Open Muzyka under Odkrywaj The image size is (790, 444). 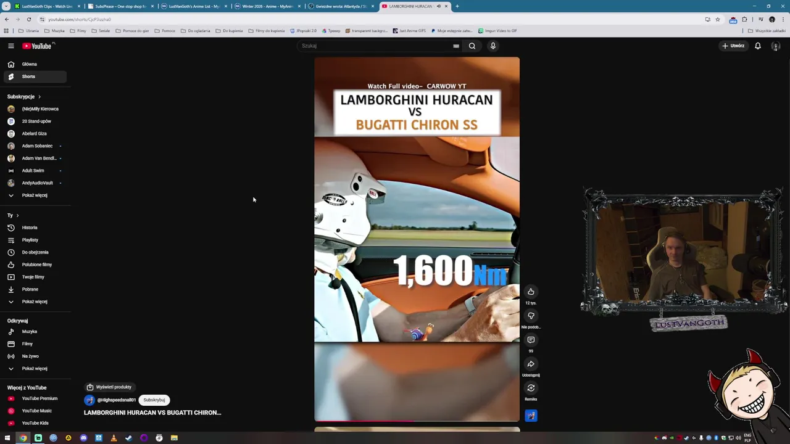pos(34,331)
